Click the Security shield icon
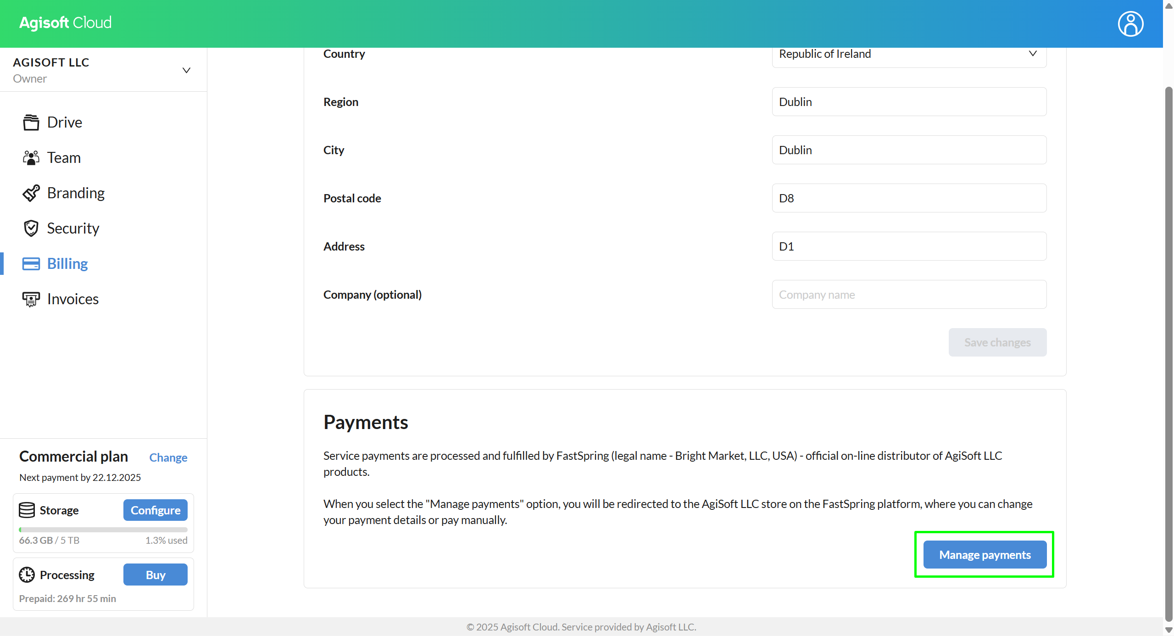The image size is (1174, 636). 31,229
